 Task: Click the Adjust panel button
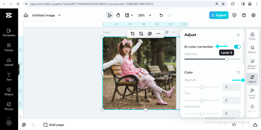pyautogui.click(x=252, y=79)
